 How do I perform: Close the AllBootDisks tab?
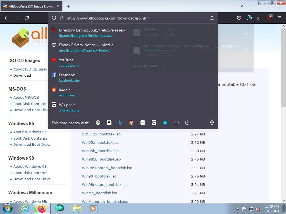58,6
